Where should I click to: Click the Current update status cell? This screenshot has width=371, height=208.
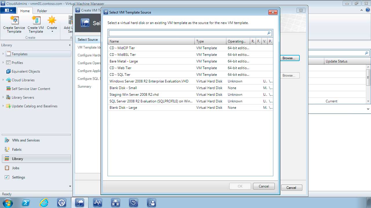pos(331,101)
